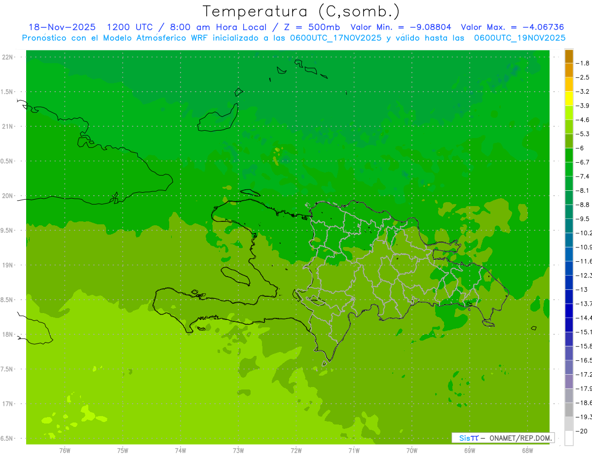This screenshot has height=457, width=592.
Task: Click the 72W longitude axis label
Action: pos(296,451)
